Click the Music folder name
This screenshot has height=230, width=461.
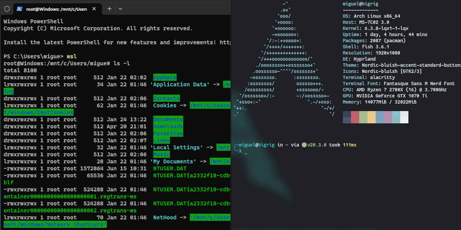click(x=161, y=154)
